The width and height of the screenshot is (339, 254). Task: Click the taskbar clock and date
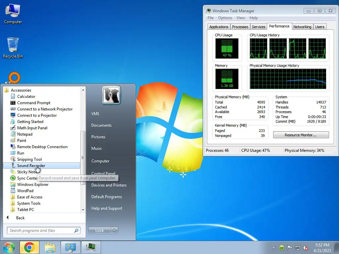(x=322, y=248)
